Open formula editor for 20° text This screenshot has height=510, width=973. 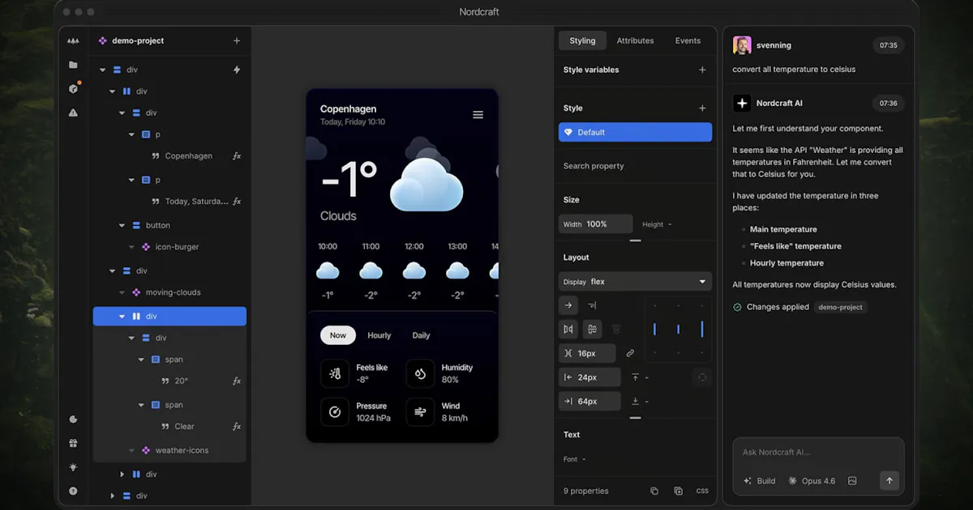[x=237, y=380]
